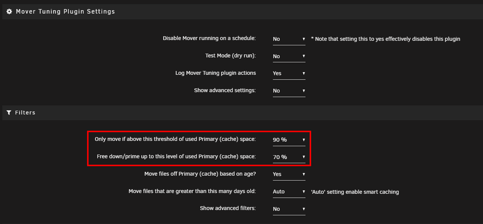
Task: Click the 'Auto' setting enable smart caching note
Action: (x=355, y=192)
